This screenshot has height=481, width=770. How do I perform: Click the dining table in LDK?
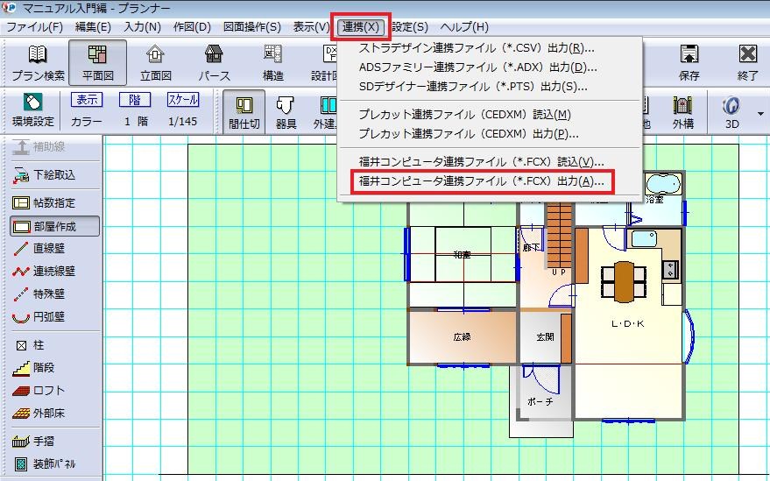point(624,281)
